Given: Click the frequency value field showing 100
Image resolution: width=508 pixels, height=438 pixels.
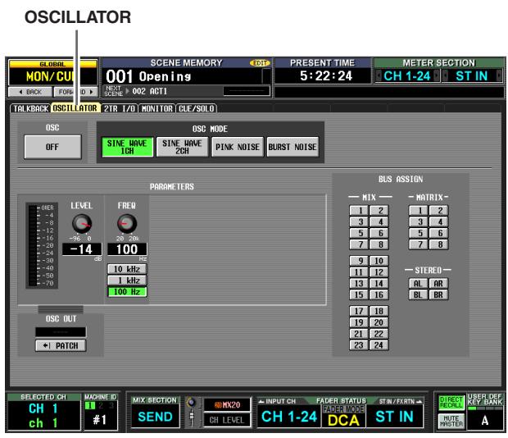Looking at the screenshot, I should 127,249.
